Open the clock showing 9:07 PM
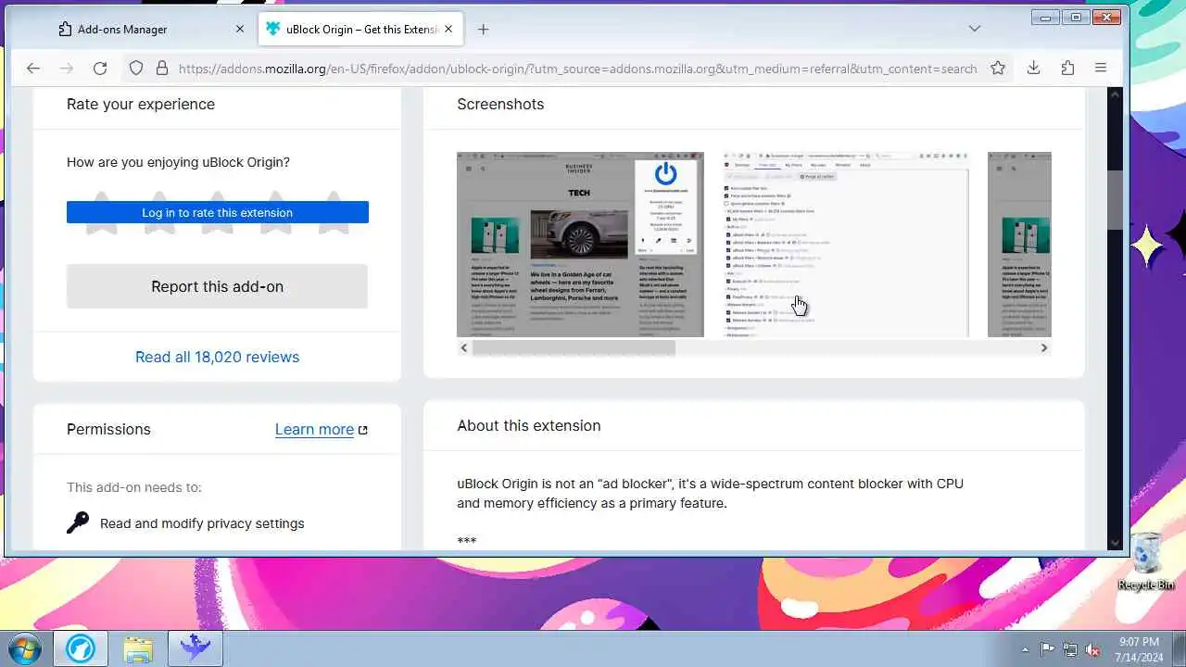The height and width of the screenshot is (667, 1186). [1139, 648]
